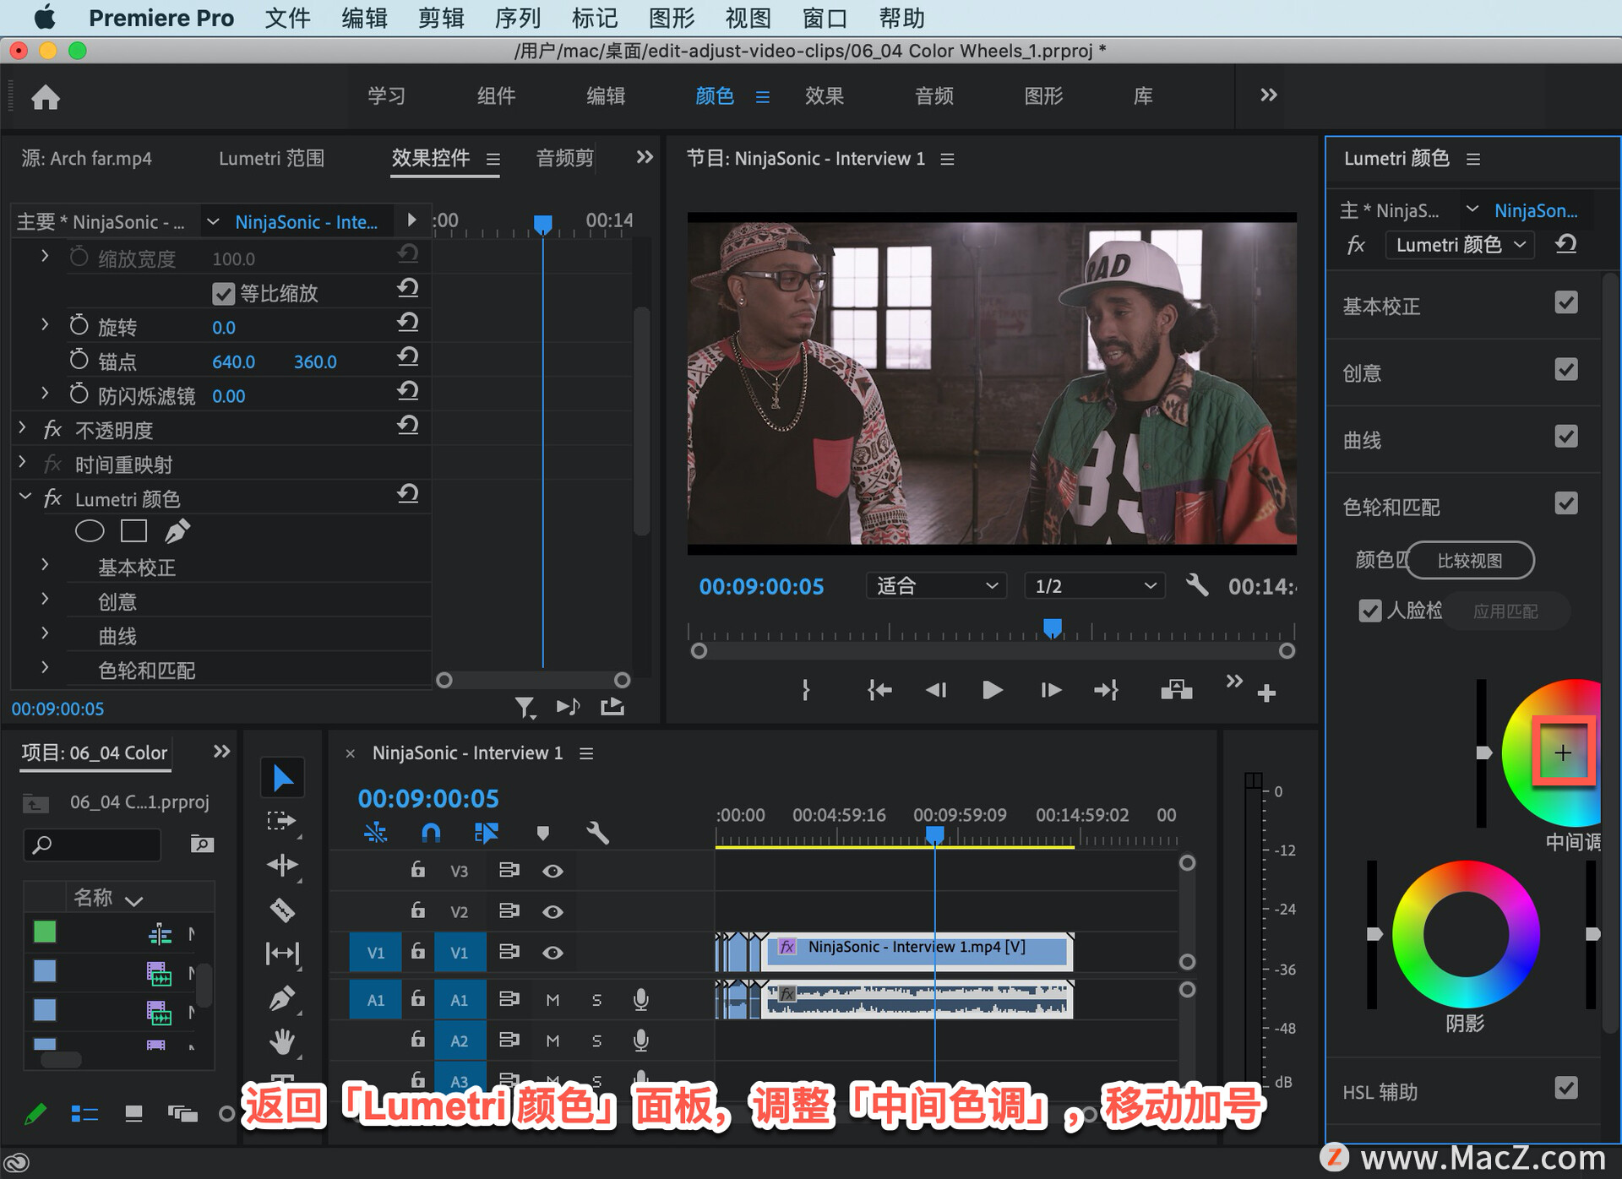This screenshot has width=1622, height=1179.
Task: Select the Razor tool
Action: pos(282,910)
